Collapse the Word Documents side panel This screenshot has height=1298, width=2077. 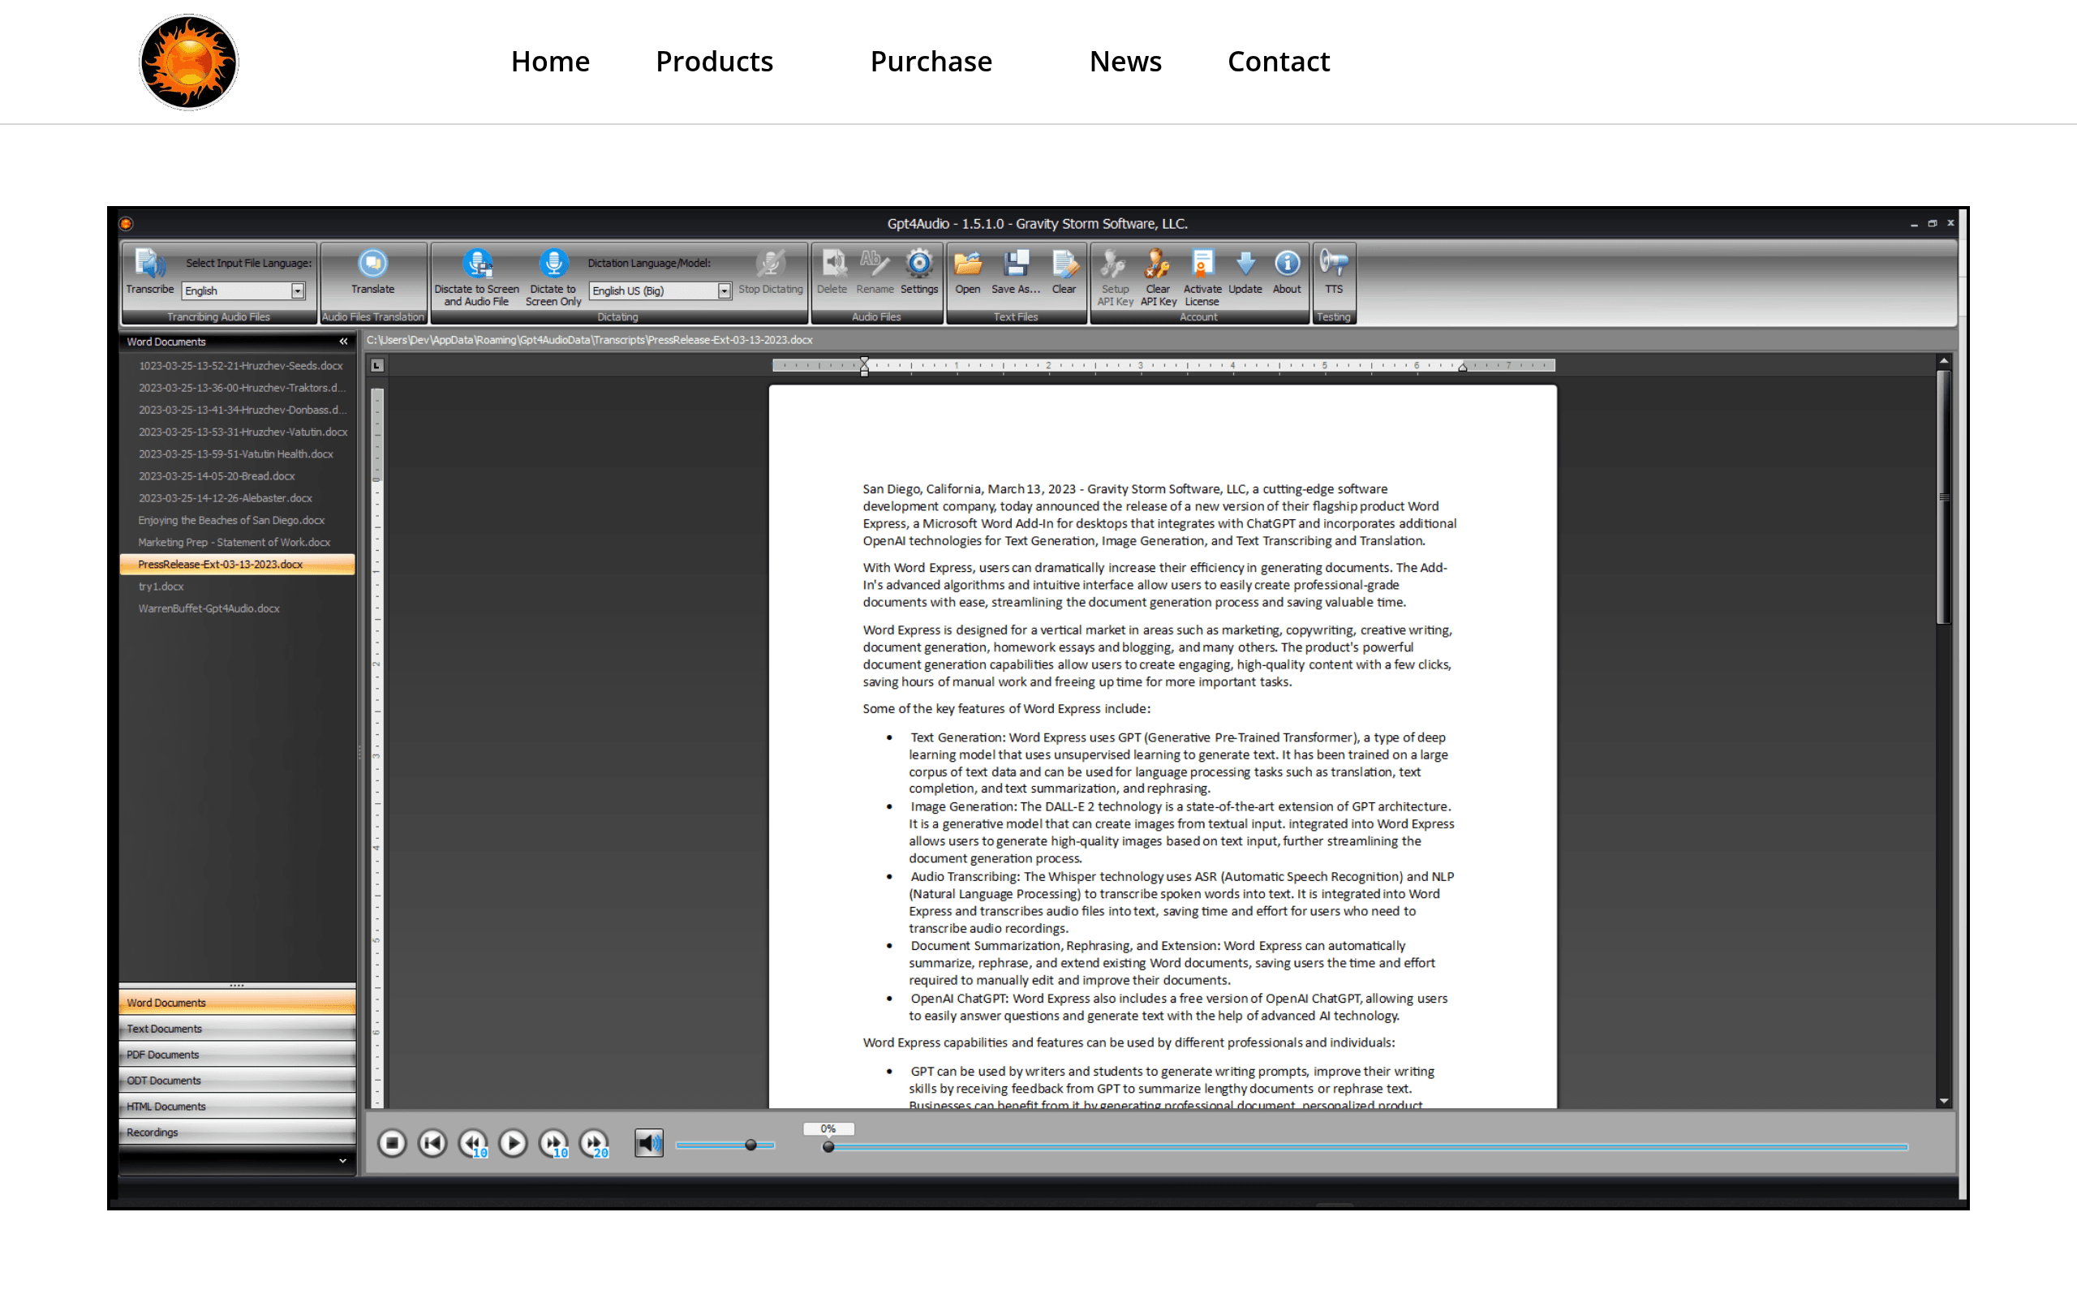click(x=343, y=342)
